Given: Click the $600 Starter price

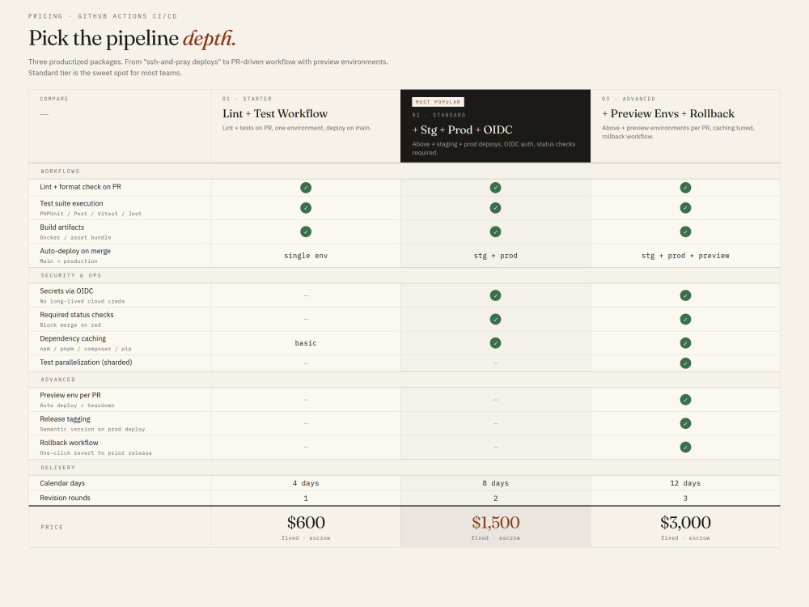Looking at the screenshot, I should coord(306,522).
